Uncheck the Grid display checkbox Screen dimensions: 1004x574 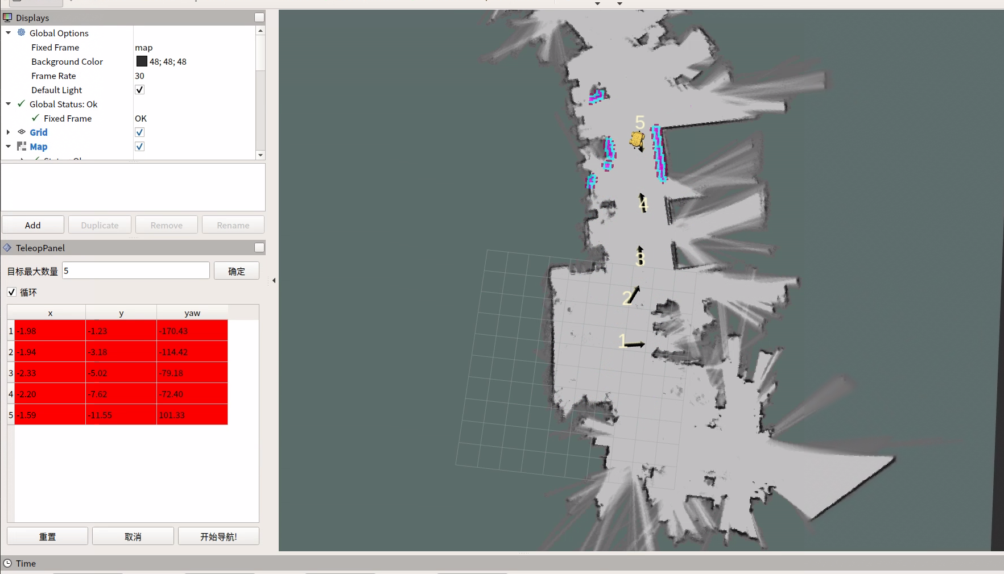[x=140, y=132]
